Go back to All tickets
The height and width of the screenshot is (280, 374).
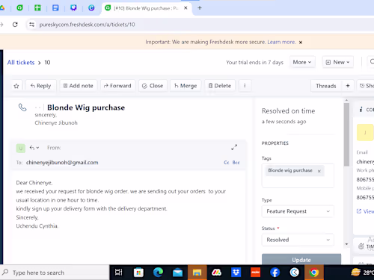pos(21,63)
